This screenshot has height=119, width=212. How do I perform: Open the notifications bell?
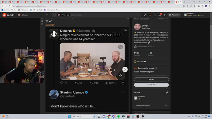[x=160, y=15]
